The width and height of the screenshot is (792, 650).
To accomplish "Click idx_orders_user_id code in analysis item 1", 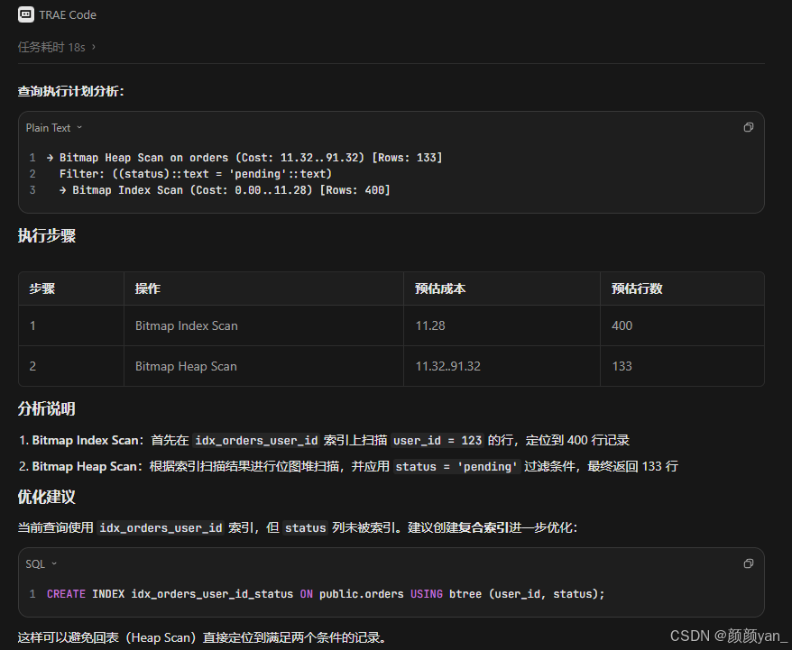I will 256,441.
